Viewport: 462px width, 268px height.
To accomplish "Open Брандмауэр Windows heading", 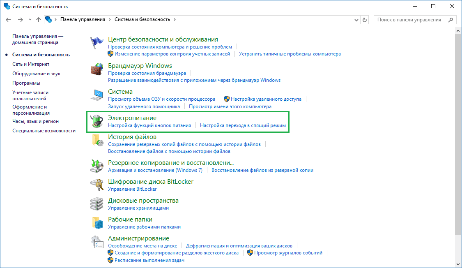I will point(140,65).
